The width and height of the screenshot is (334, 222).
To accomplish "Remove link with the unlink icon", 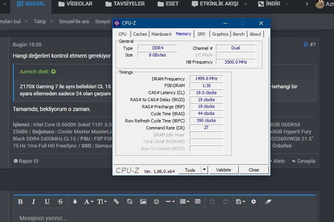I will (129, 201).
